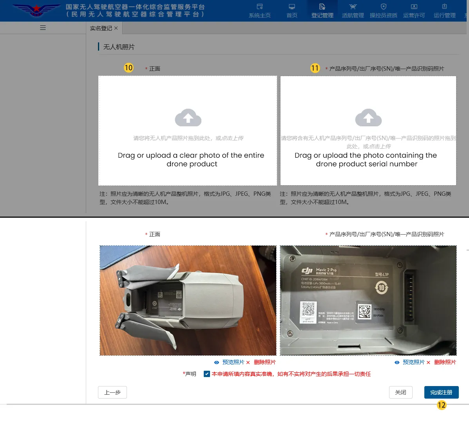This screenshot has width=469, height=430.
Task: Close the 实名登记 tab
Action: point(116,28)
